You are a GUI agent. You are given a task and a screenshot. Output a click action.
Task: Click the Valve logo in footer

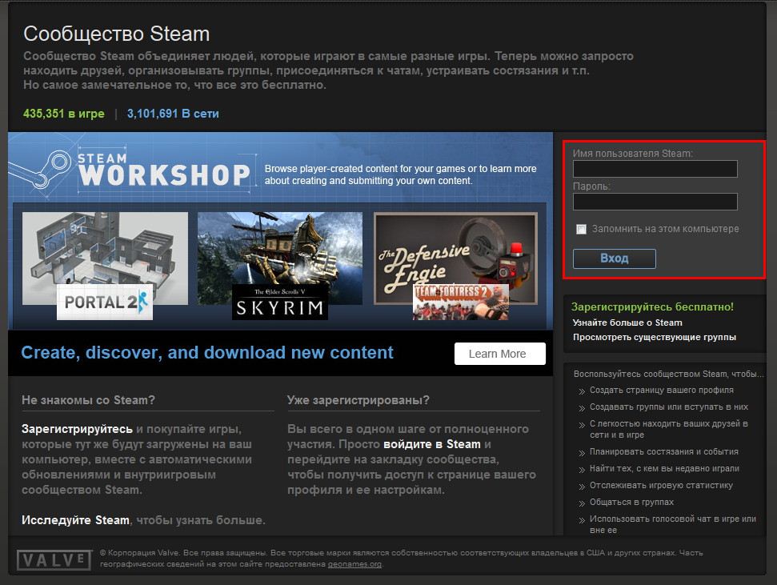(54, 559)
